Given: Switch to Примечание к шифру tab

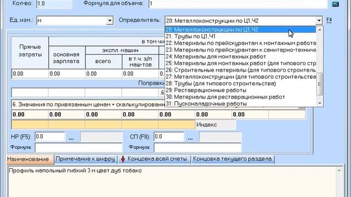Looking at the screenshot, I should [x=85, y=159].
